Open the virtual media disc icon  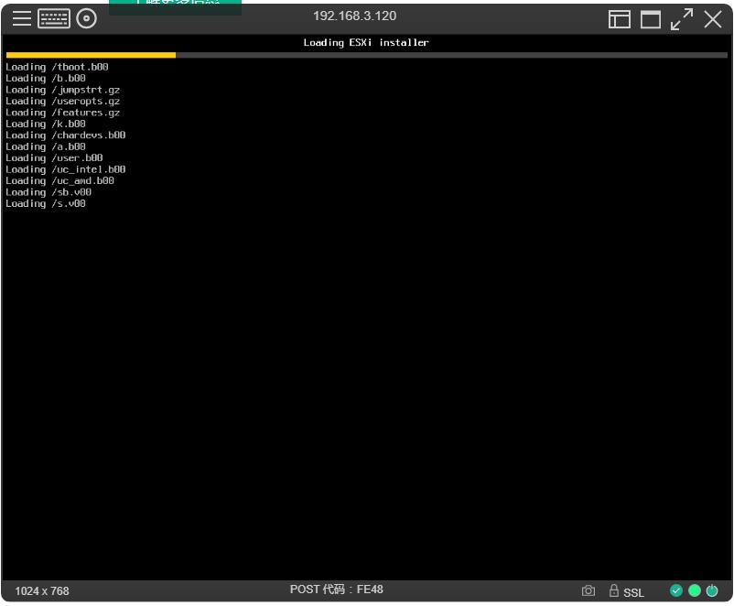click(x=86, y=18)
